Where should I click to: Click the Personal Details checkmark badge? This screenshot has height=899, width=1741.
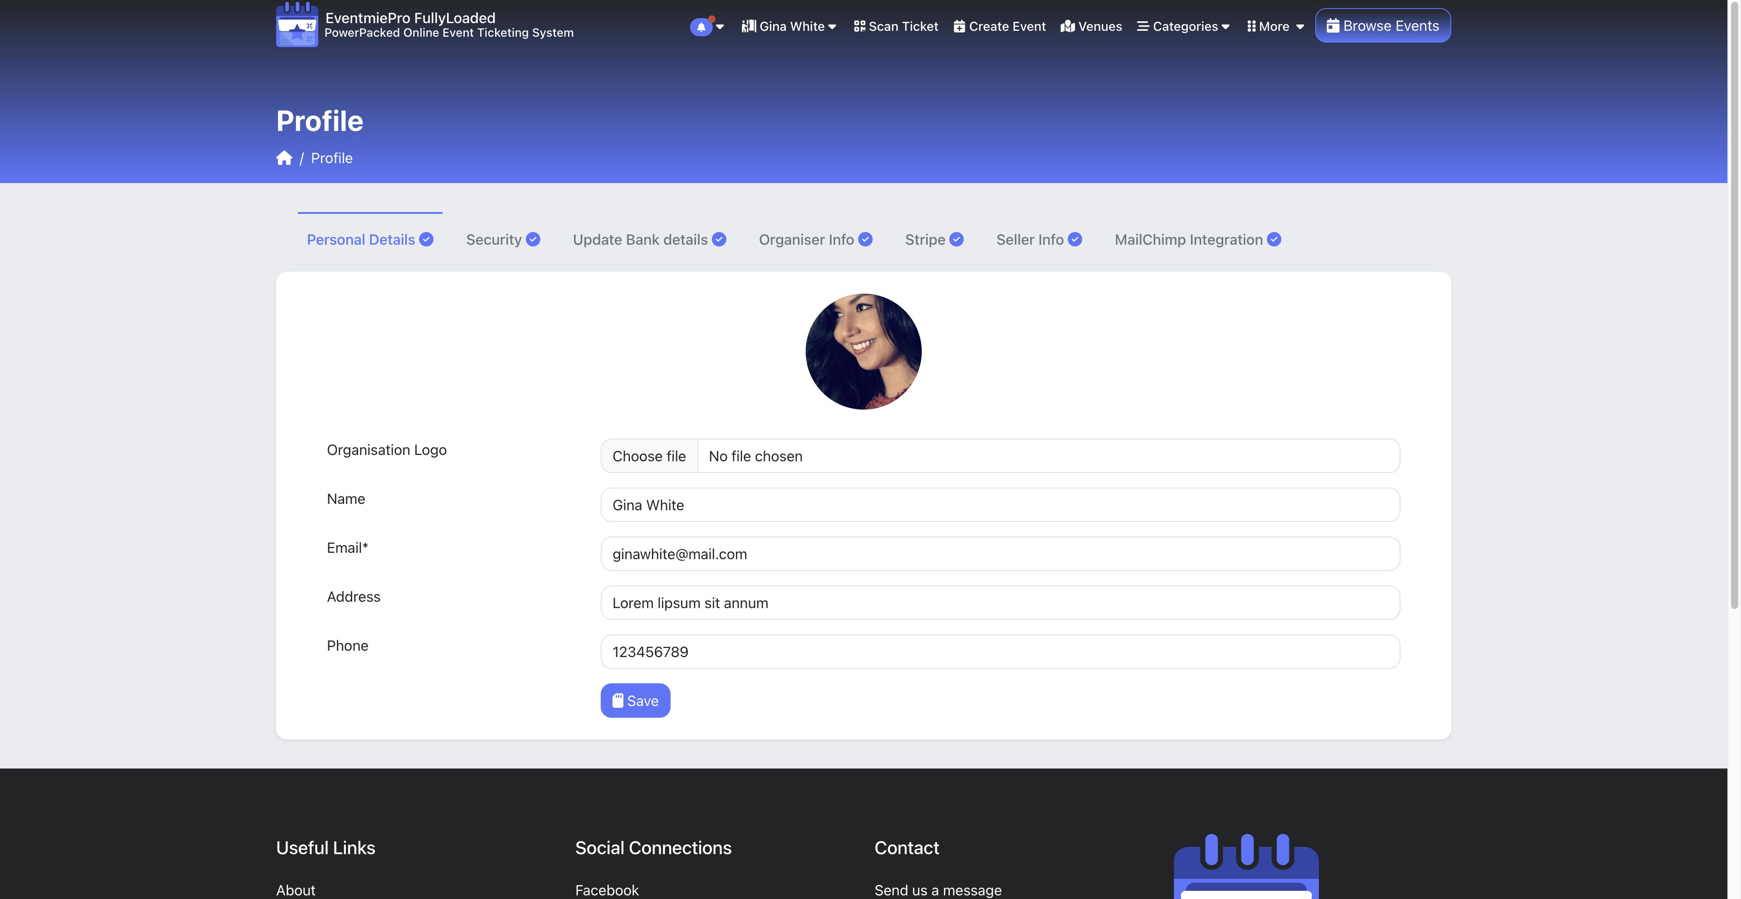click(426, 240)
